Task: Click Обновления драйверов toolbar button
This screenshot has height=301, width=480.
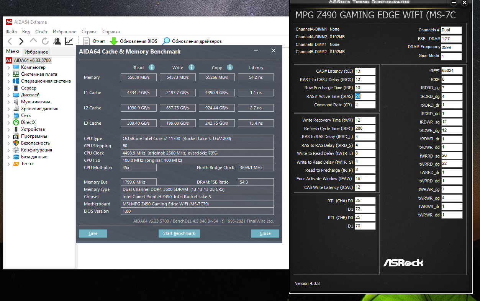Action: click(x=192, y=41)
